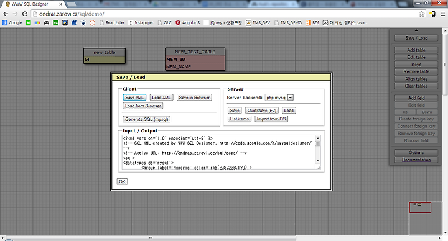
Task: Open the jQuery bookmark
Action: [223, 23]
